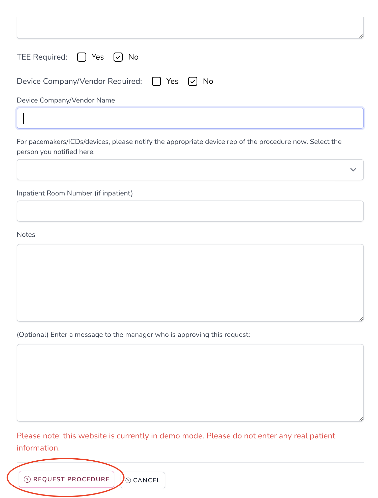Check Yes for Device Company/Vendor Required

pyautogui.click(x=156, y=81)
